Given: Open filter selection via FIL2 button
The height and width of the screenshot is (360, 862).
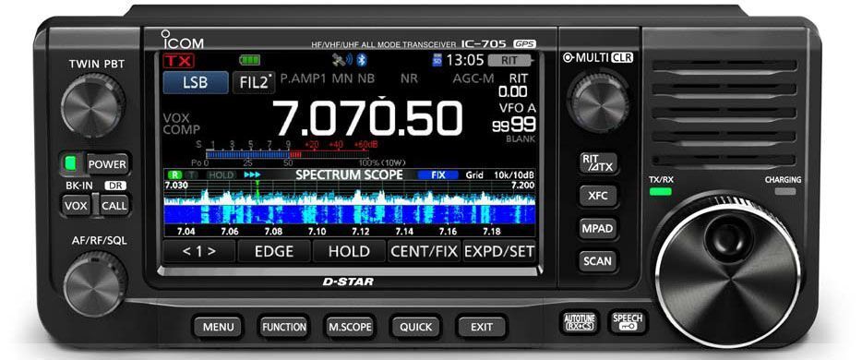Looking at the screenshot, I should coord(254,82).
